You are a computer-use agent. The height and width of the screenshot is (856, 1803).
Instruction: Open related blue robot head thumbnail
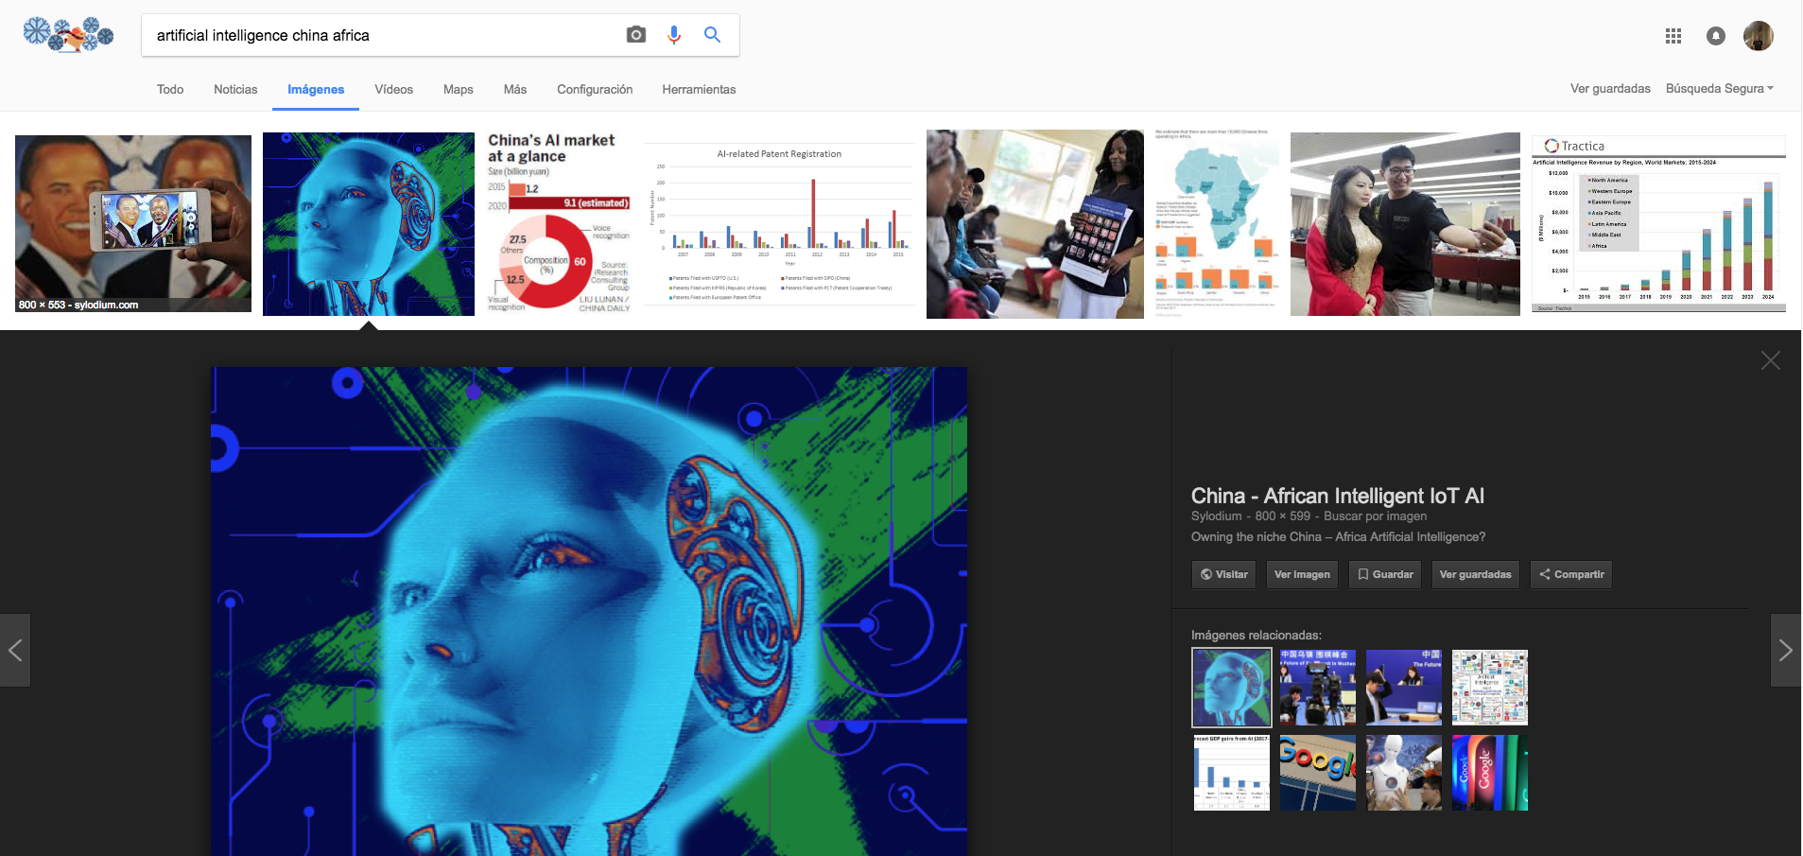tap(1232, 688)
